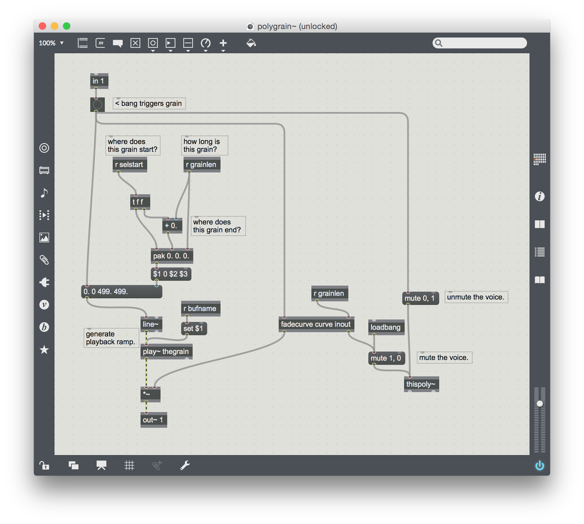584x524 pixels.
Task: Open the images browser icon
Action: pos(44,237)
